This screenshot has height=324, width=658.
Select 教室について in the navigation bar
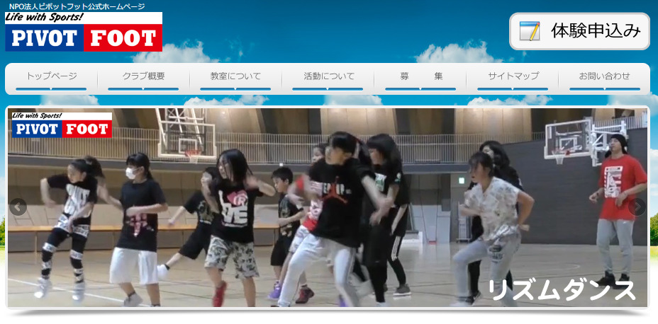(235, 79)
